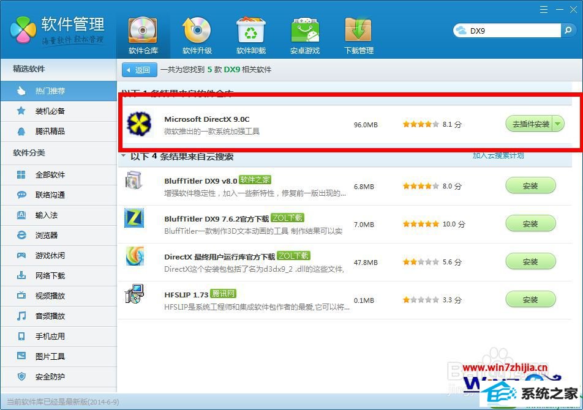Go to the 安卓游戏 Android games tab
The height and width of the screenshot is (410, 583).
305,36
